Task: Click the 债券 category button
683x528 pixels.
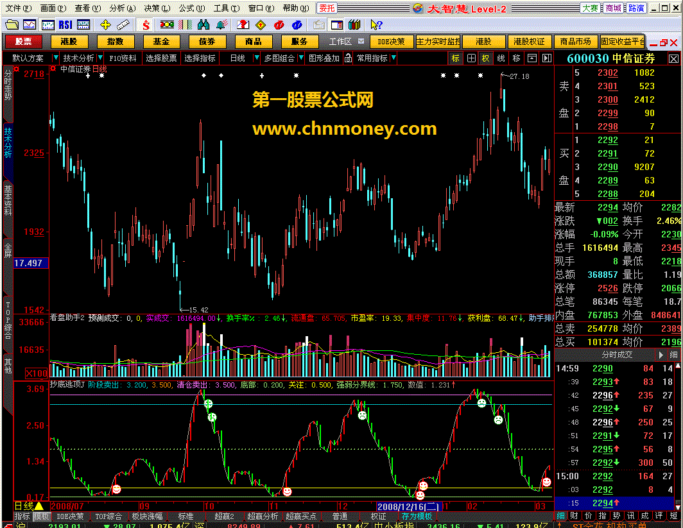Action: pyautogui.click(x=207, y=42)
